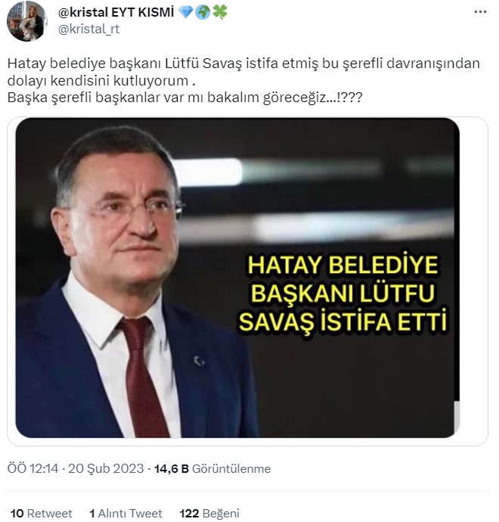This screenshot has height=522, width=499.
Task: Click the date 20 Şub 2023
Action: pyautogui.click(x=106, y=468)
